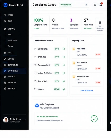Toggle the light theme sun icon
The image size is (111, 138).
[95, 5]
